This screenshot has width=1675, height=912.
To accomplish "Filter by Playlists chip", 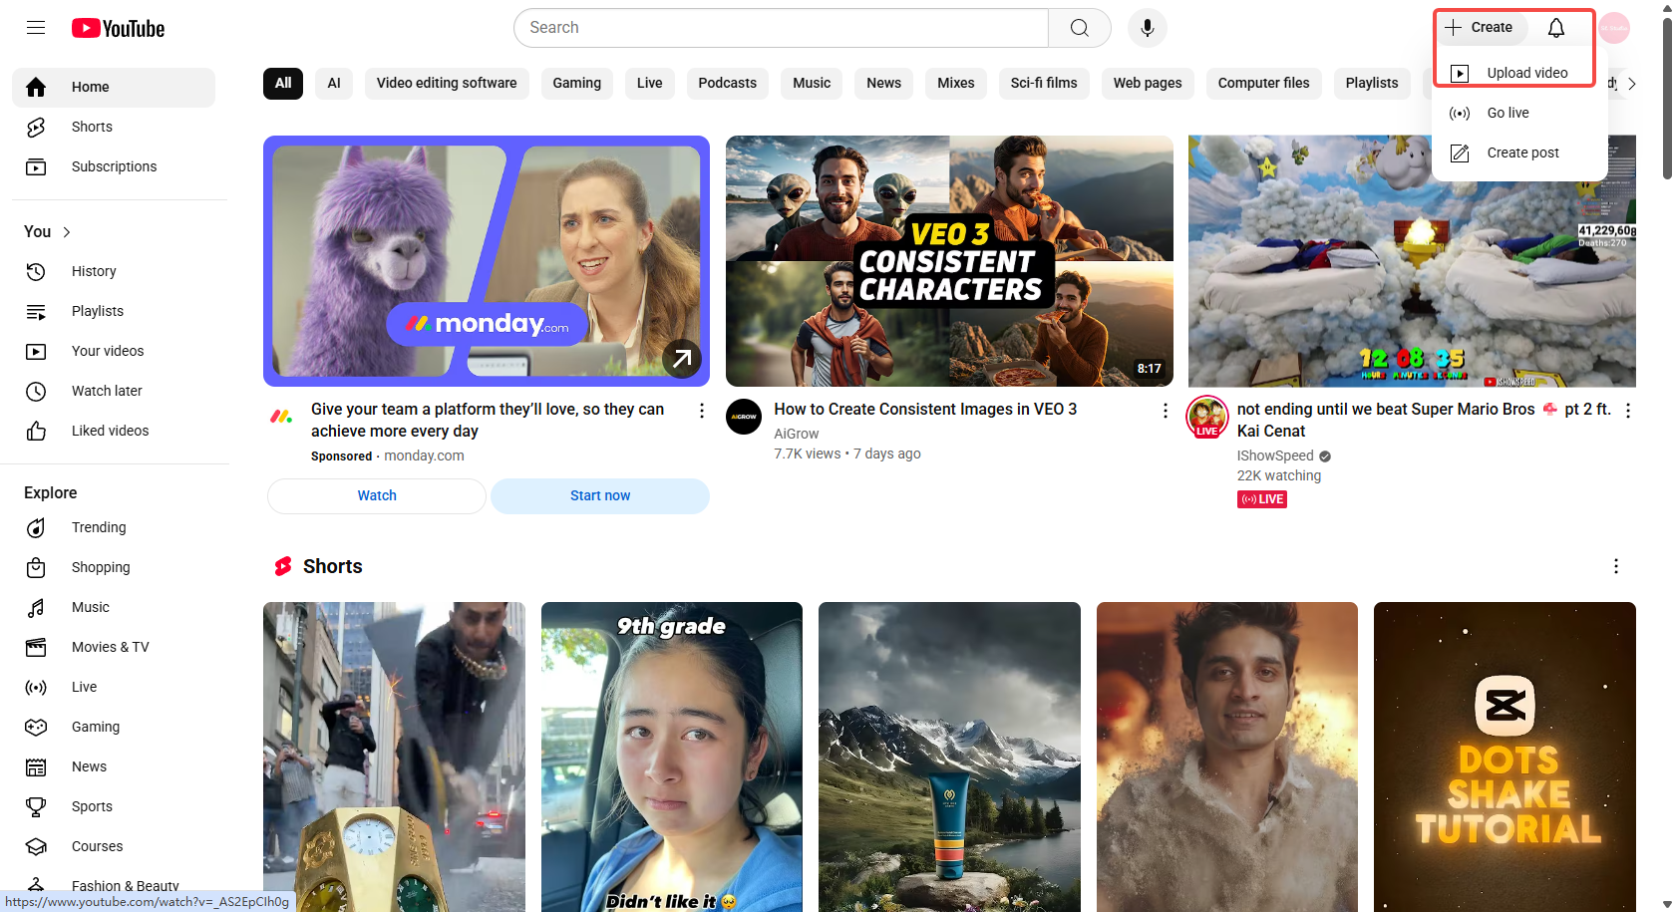I will tap(1372, 83).
